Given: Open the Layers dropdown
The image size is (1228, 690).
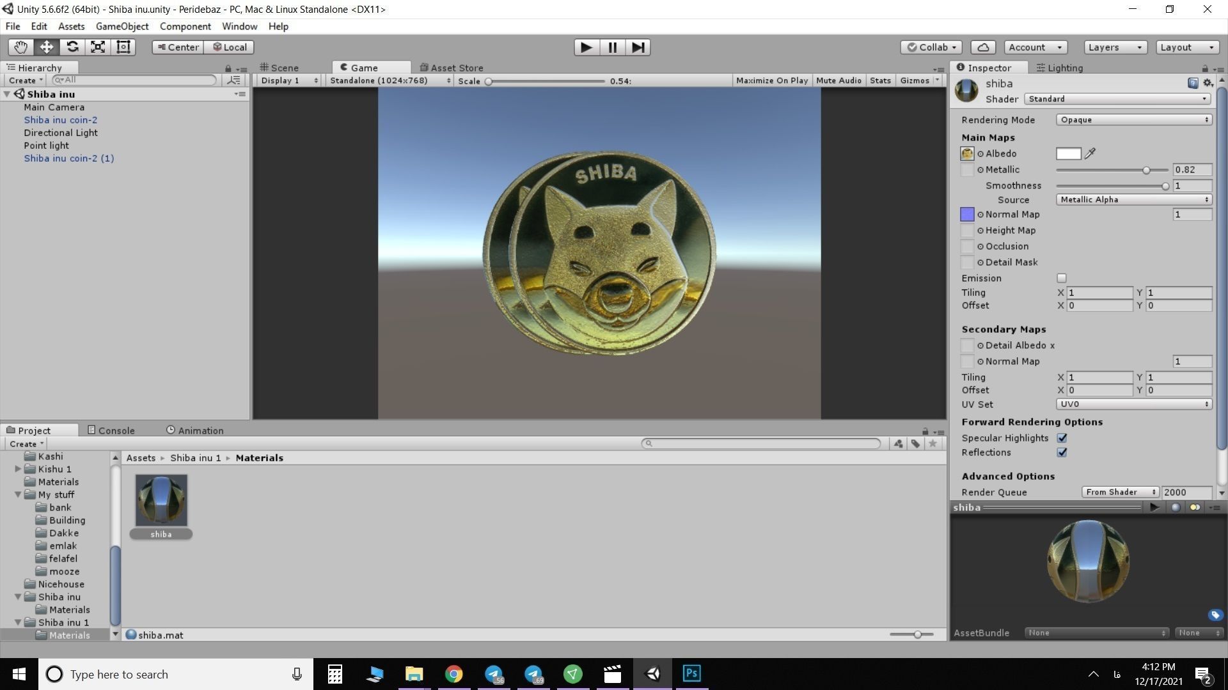Looking at the screenshot, I should pyautogui.click(x=1115, y=47).
